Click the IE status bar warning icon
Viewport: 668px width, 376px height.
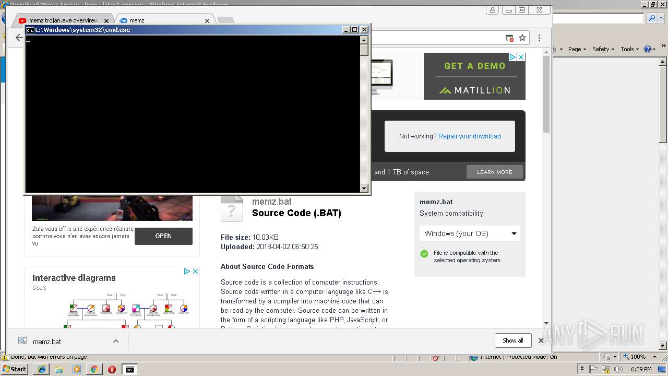click(5, 358)
